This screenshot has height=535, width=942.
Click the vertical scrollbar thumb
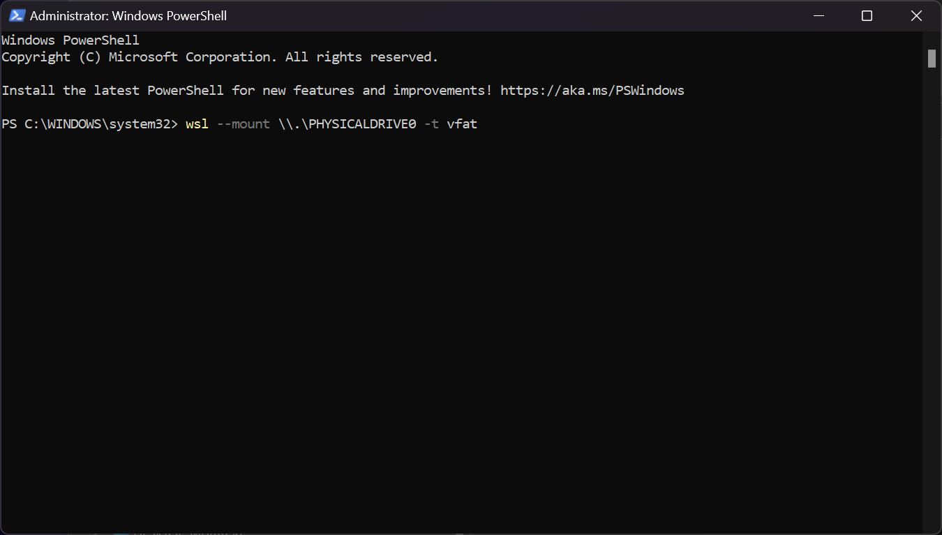pos(932,59)
